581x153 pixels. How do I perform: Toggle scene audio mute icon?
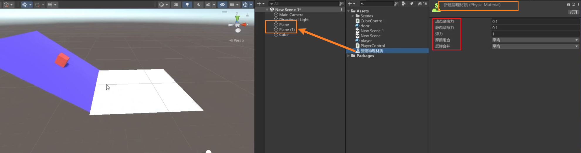(199, 5)
